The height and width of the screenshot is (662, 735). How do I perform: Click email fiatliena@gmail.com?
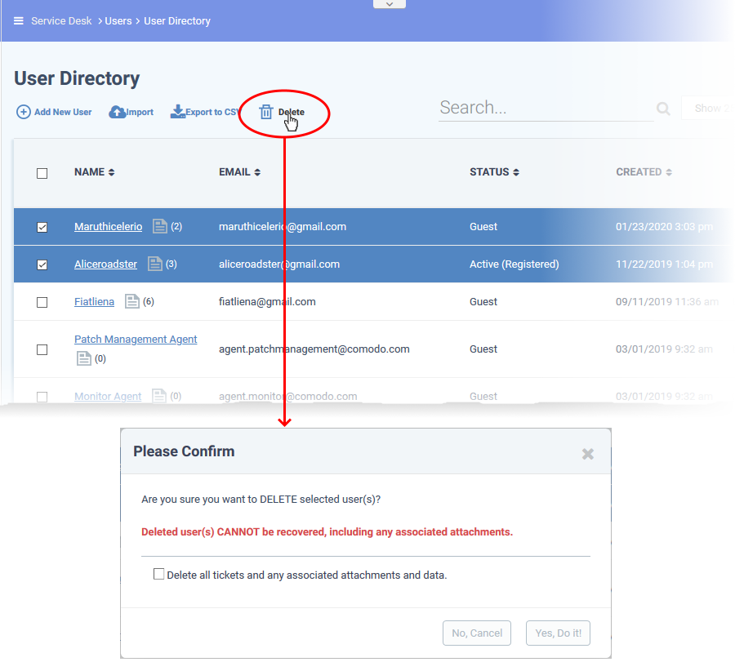tap(267, 301)
